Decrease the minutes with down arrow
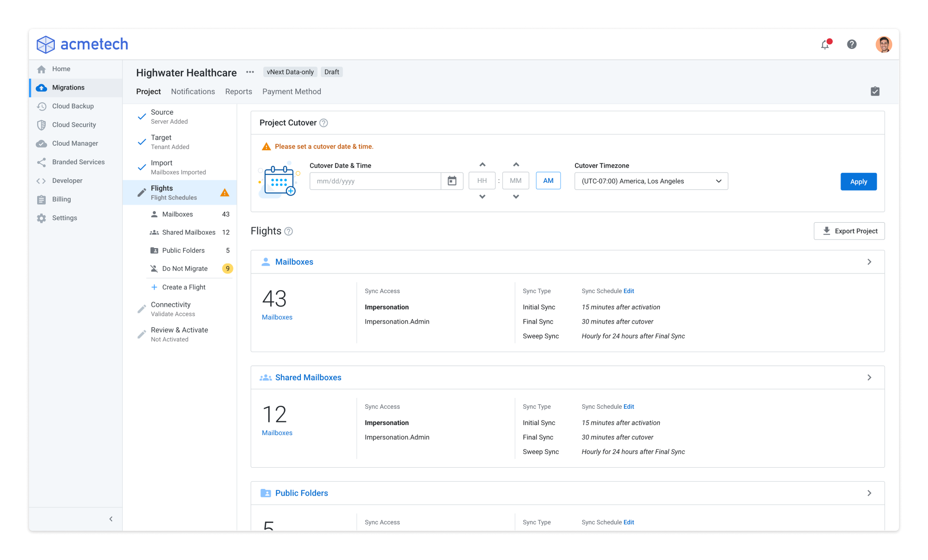The width and height of the screenshot is (928, 560). coord(516,196)
